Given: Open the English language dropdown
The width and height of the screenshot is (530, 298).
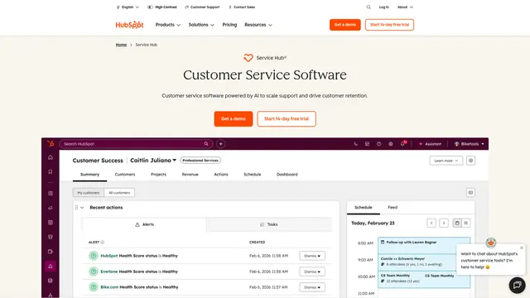Looking at the screenshot, I should (x=128, y=7).
